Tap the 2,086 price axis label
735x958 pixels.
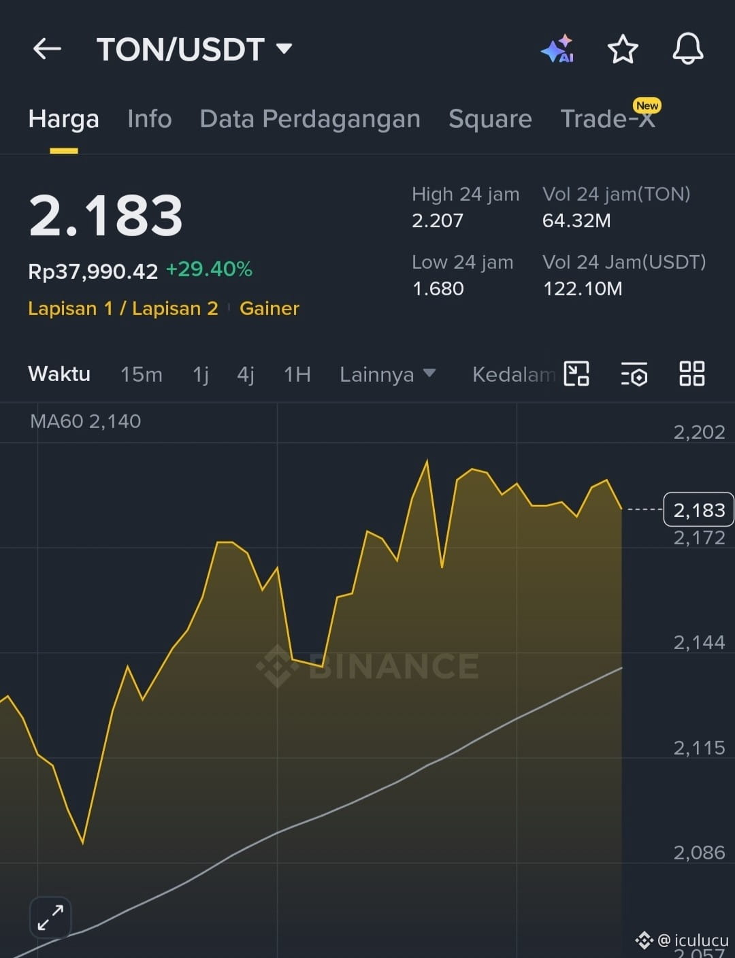point(699,853)
